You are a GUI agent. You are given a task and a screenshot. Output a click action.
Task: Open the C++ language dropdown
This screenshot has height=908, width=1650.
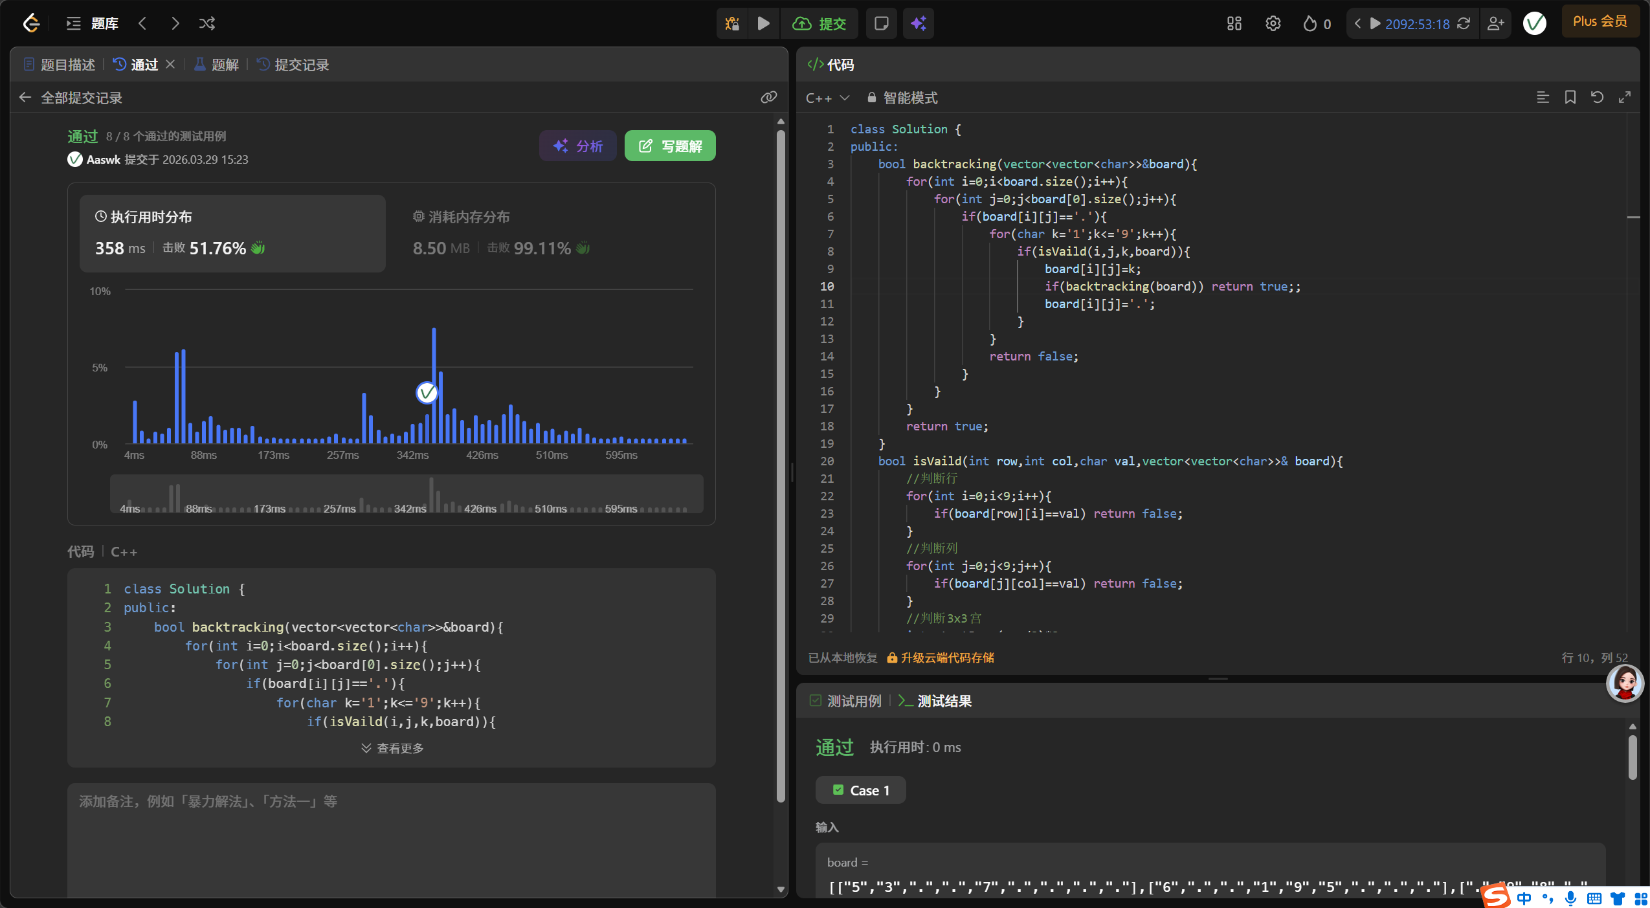(827, 98)
